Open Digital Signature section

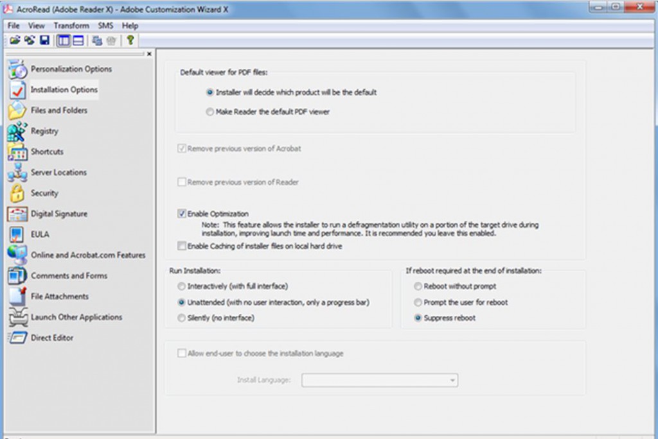pos(59,214)
